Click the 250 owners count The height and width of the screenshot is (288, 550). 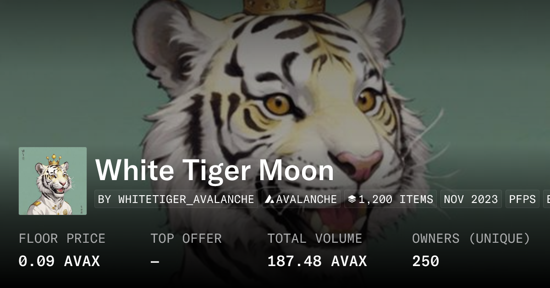pos(425,261)
